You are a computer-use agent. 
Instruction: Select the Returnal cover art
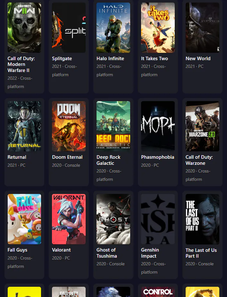point(24,126)
